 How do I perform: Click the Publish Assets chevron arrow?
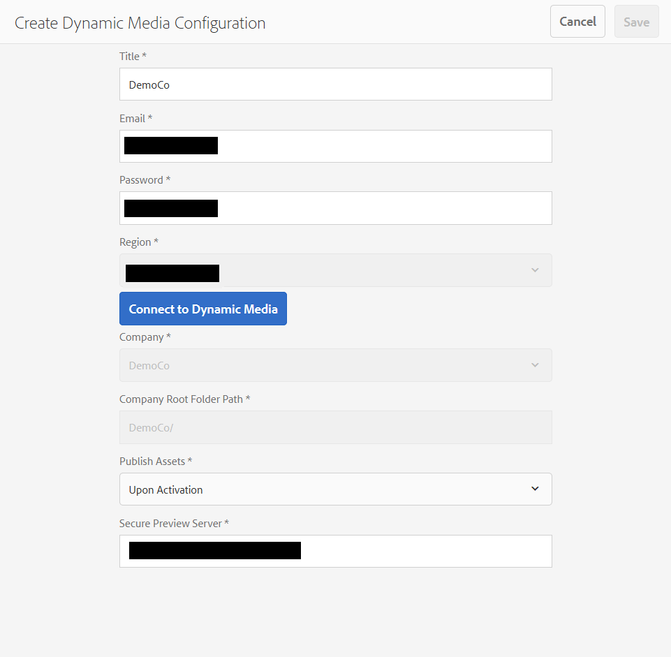535,489
